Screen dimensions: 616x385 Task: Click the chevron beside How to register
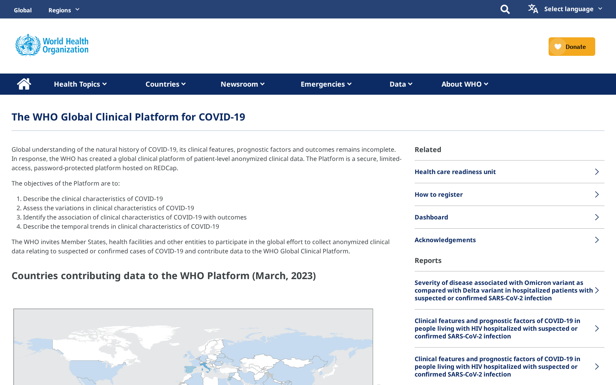(x=597, y=194)
